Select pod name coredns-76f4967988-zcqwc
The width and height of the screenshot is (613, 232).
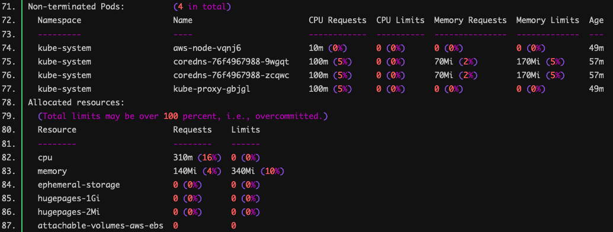coord(231,75)
